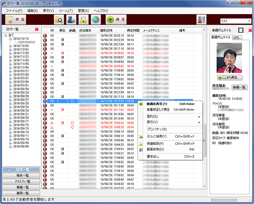Switch to 車両一覧 view
Image resolution: width=254 pixels, height=204 pixels.
(21, 193)
